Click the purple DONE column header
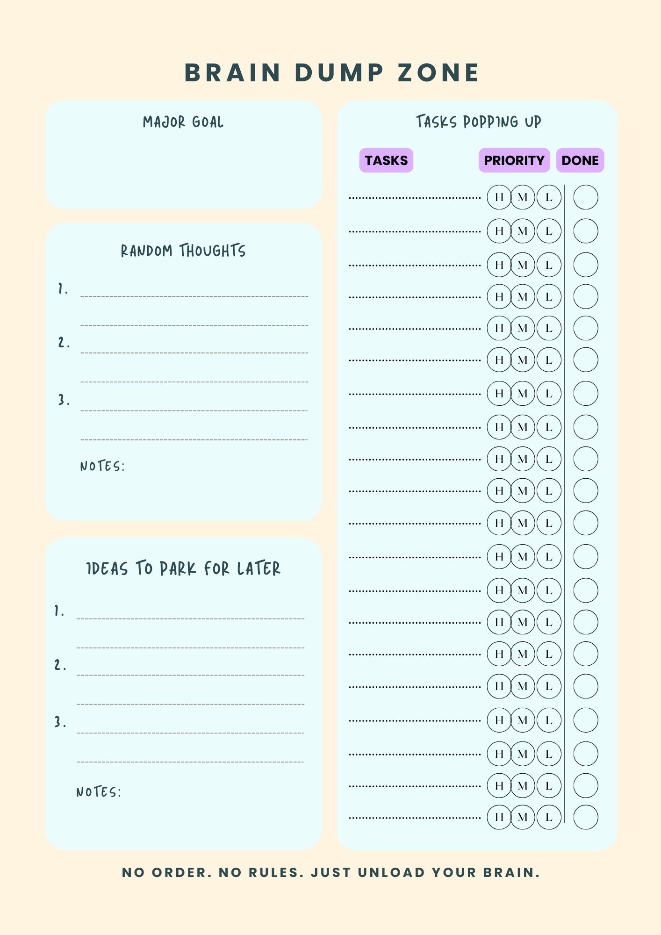Image resolution: width=661 pixels, height=935 pixels. click(580, 160)
